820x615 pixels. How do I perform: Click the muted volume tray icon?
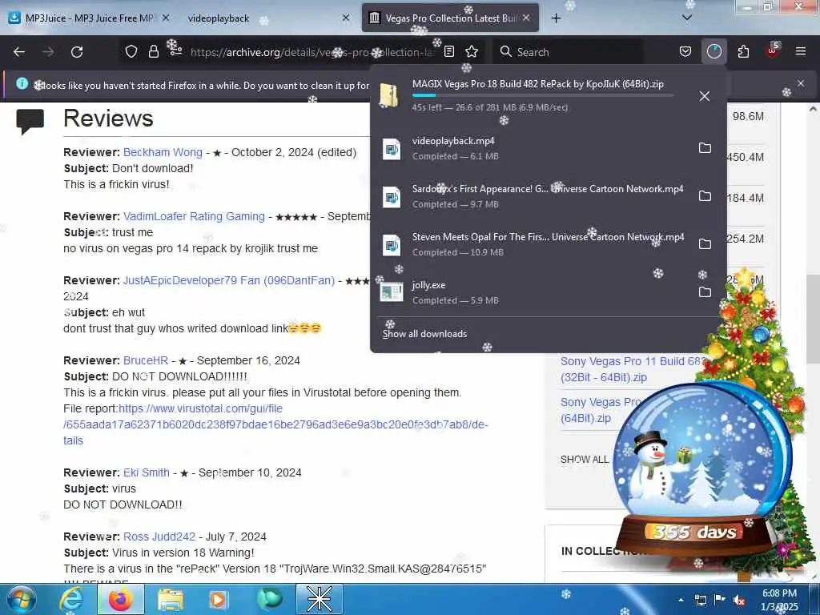[x=739, y=600]
